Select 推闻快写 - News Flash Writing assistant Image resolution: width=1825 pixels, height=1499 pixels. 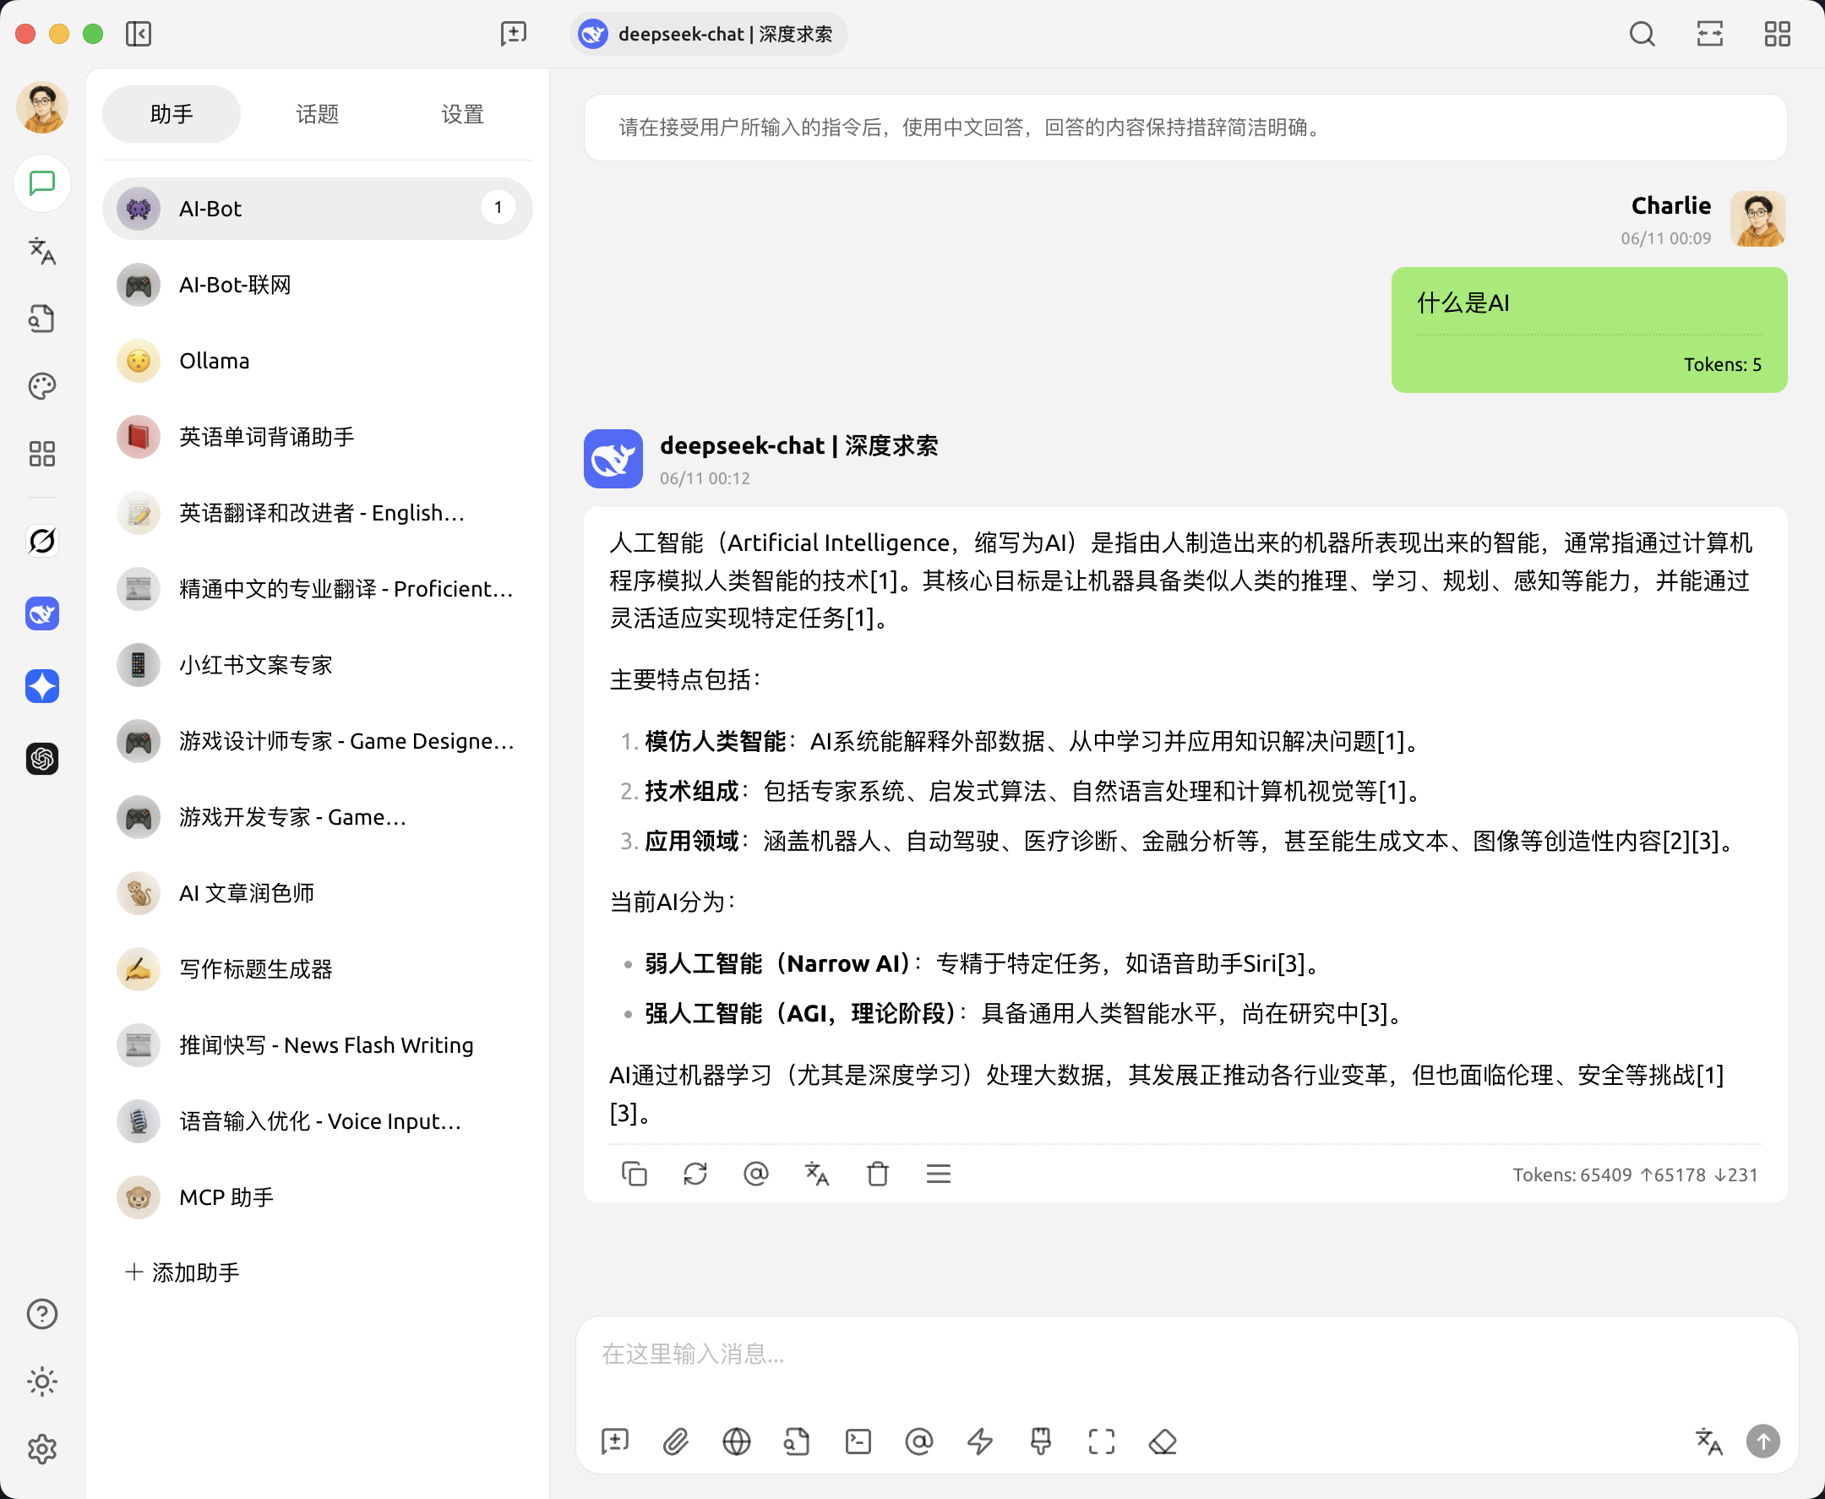point(317,1044)
